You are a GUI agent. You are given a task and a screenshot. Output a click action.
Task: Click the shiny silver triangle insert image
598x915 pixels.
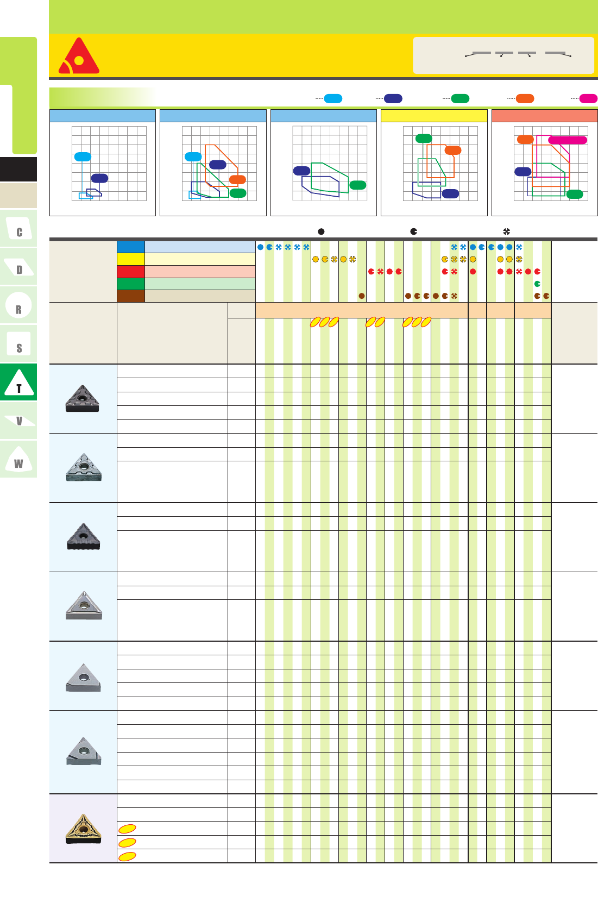(84, 606)
